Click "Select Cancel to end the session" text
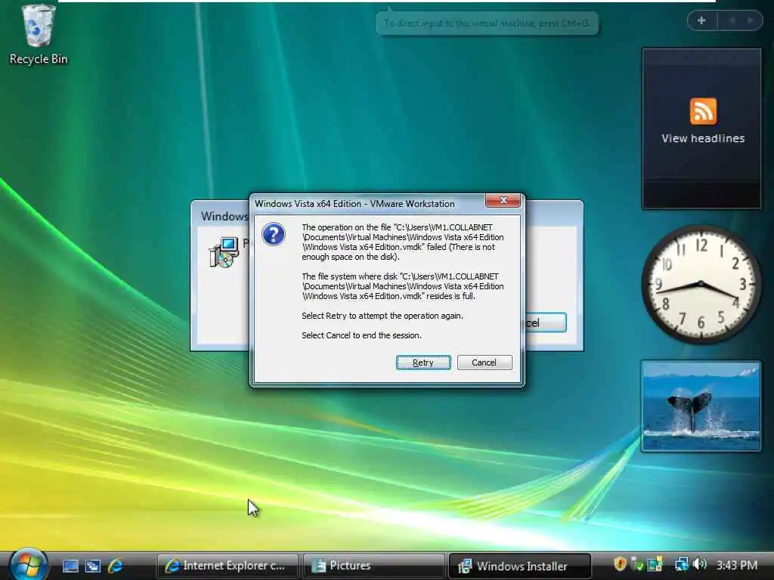Image resolution: width=774 pixels, height=580 pixels. click(x=361, y=335)
